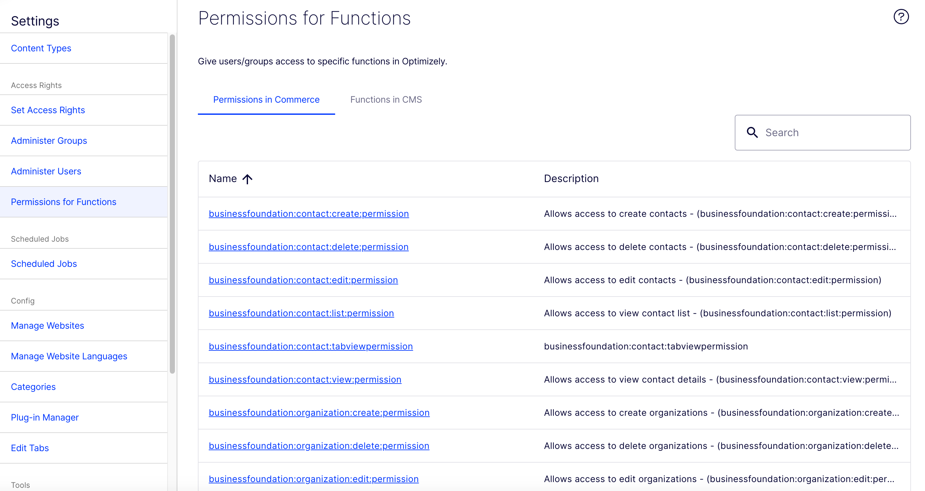Open businessfoundation:contact:create:permission link

click(x=308, y=214)
